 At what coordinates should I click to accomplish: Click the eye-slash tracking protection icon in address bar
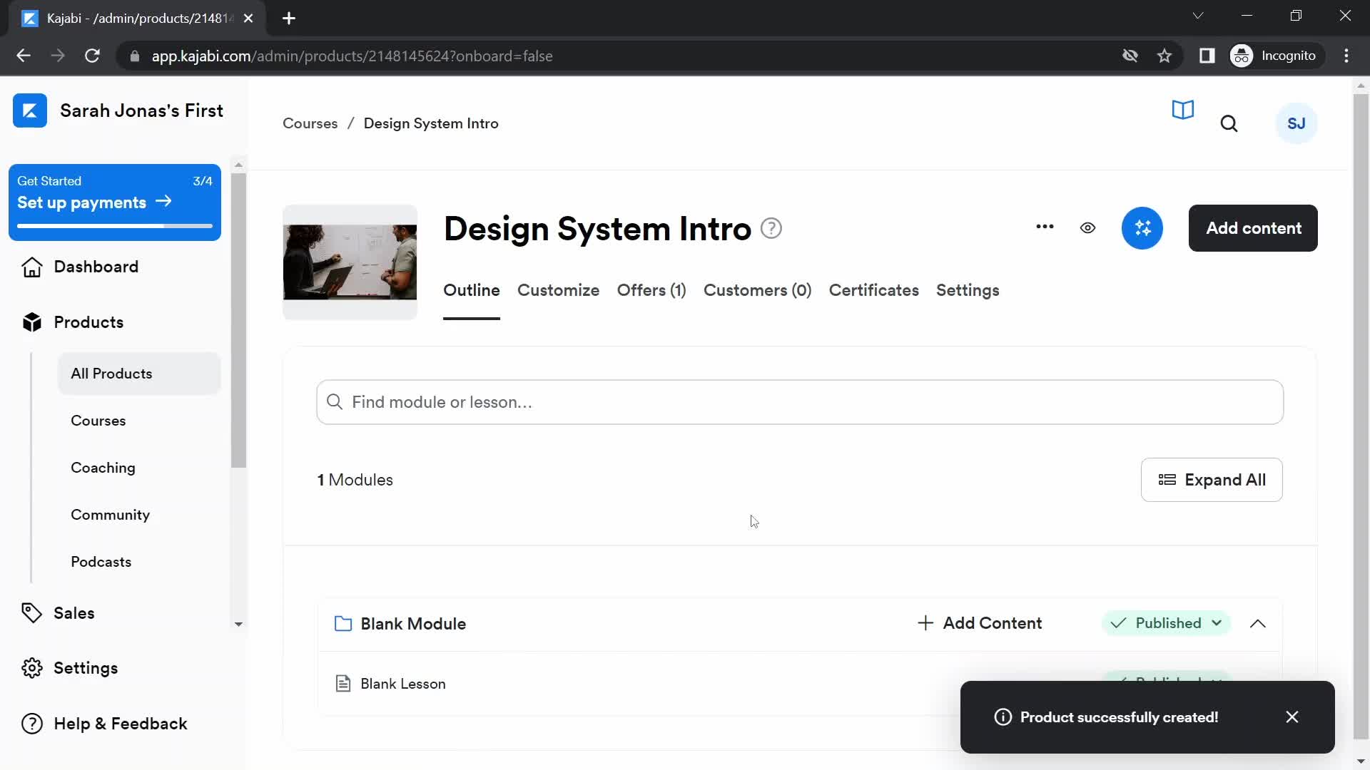click(x=1130, y=56)
